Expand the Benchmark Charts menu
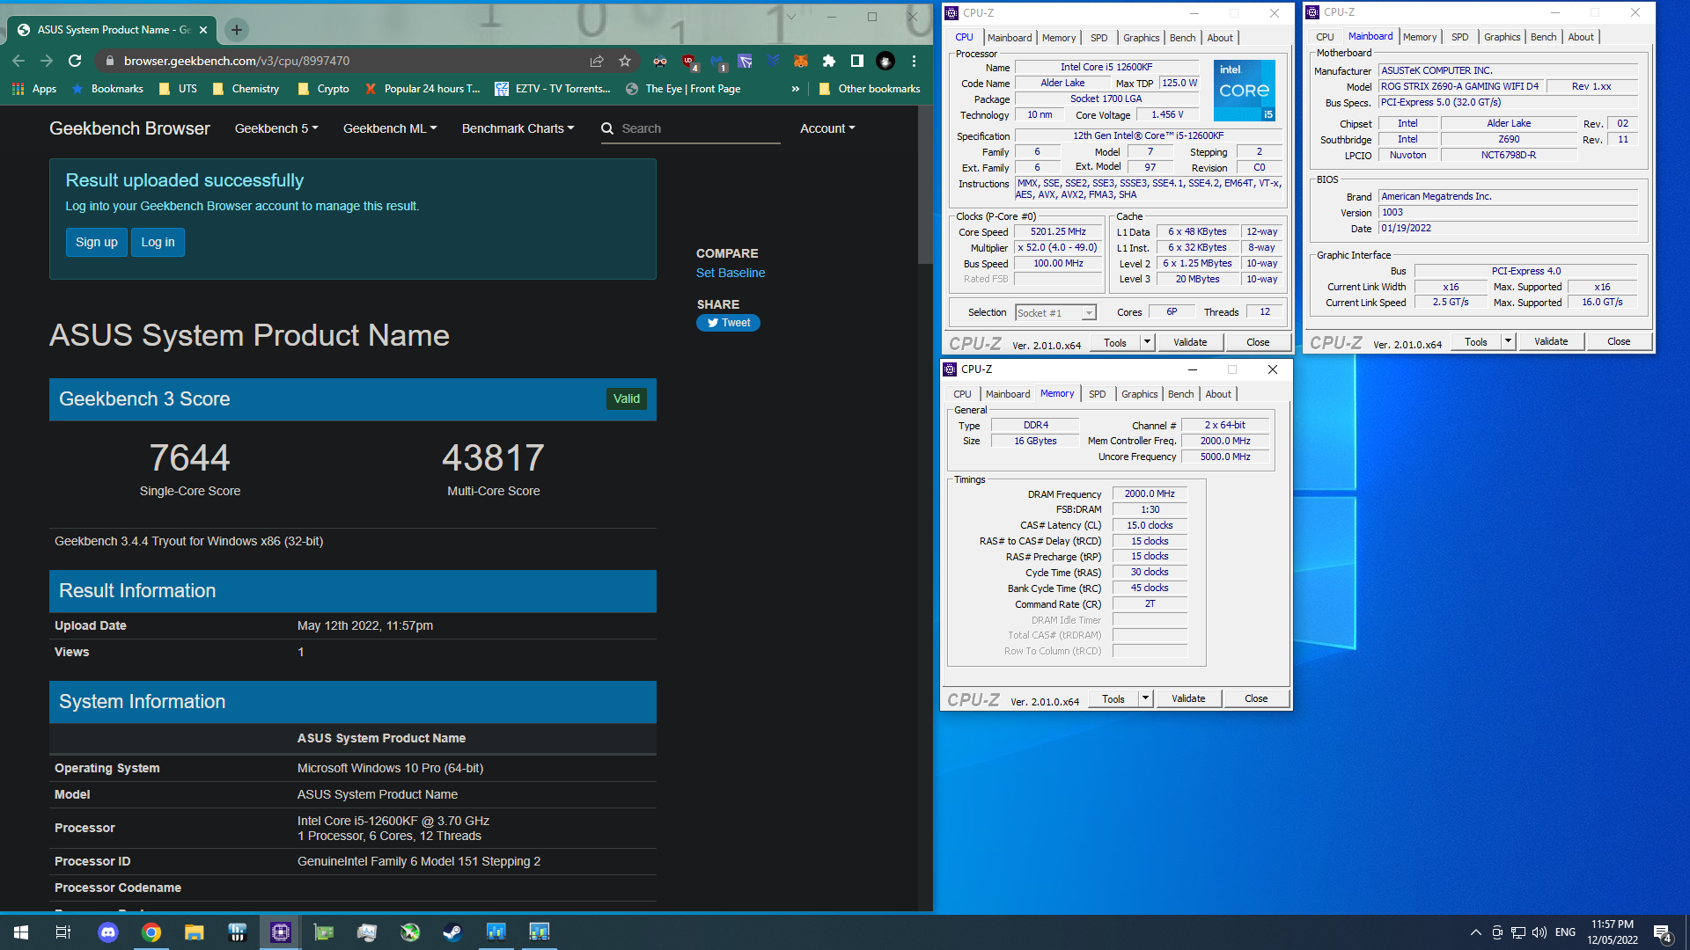 tap(518, 128)
